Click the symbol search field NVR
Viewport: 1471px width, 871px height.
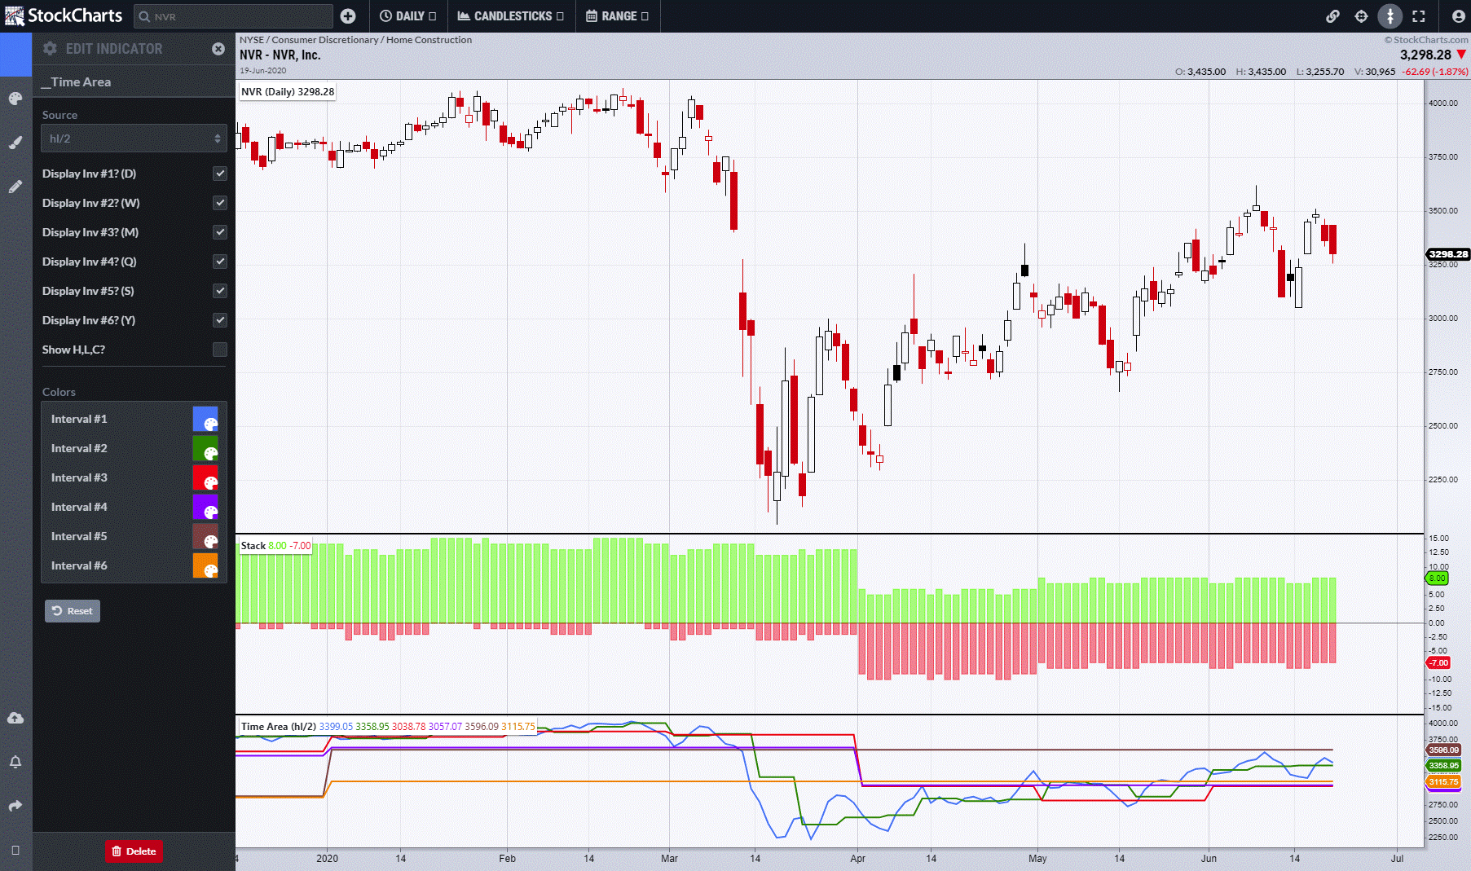(233, 16)
